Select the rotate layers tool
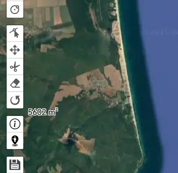The width and height of the screenshot is (178, 173). coord(15,100)
